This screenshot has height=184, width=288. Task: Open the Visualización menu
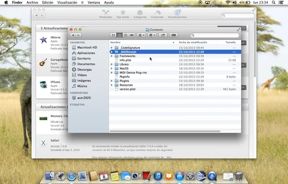pyautogui.click(x=67, y=2)
